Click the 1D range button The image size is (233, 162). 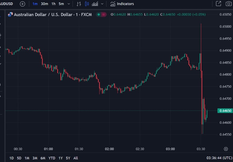tap(11, 158)
